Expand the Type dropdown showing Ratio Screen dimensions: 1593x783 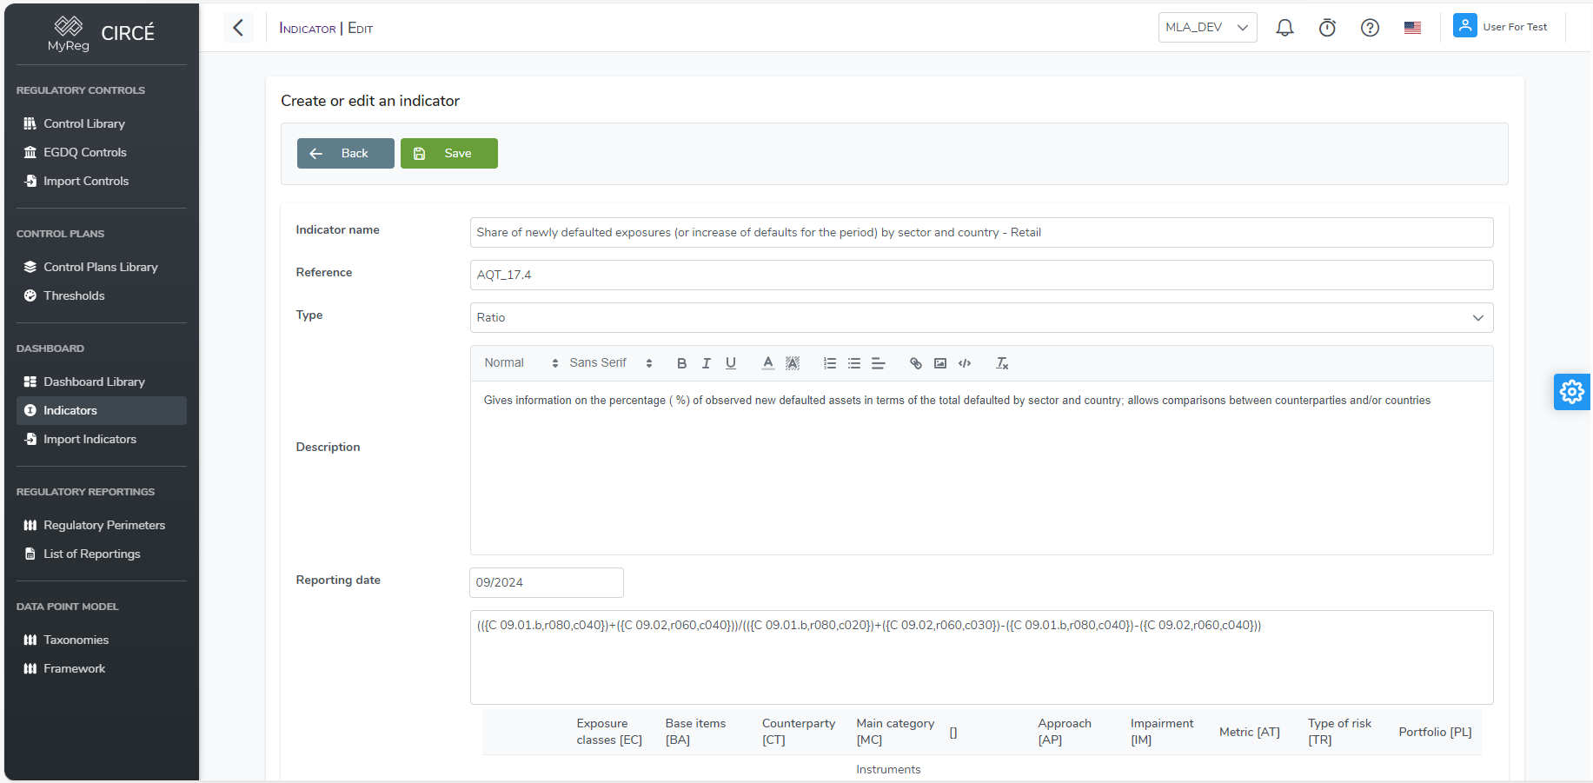[980, 317]
